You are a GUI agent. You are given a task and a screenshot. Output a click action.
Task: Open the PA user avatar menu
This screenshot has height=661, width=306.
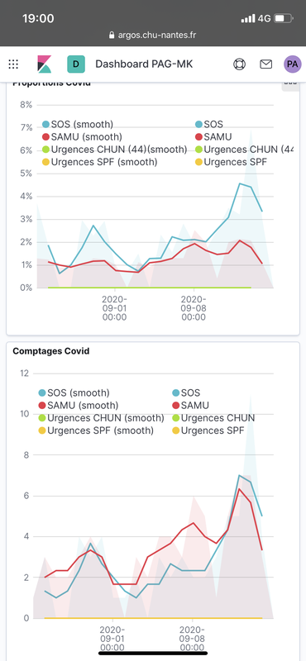[293, 64]
